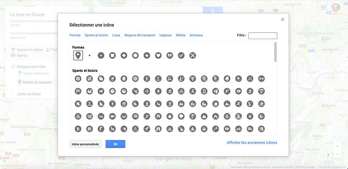
Task: Go to the Météo category
Action: click(181, 35)
